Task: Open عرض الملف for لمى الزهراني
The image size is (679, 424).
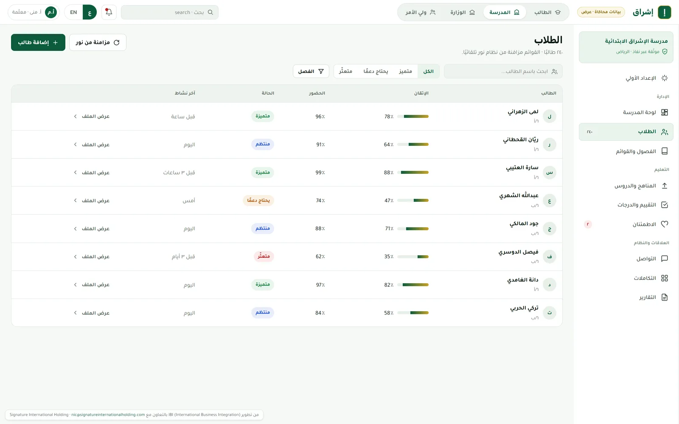Action: tap(92, 116)
